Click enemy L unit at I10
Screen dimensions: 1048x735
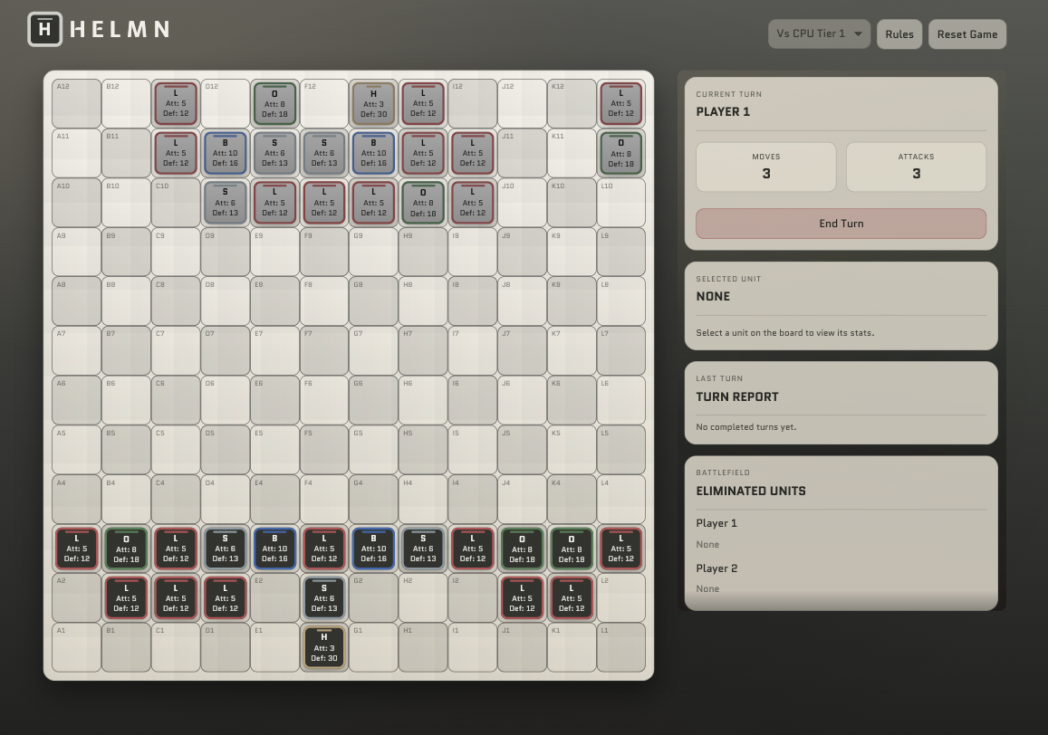(473, 203)
